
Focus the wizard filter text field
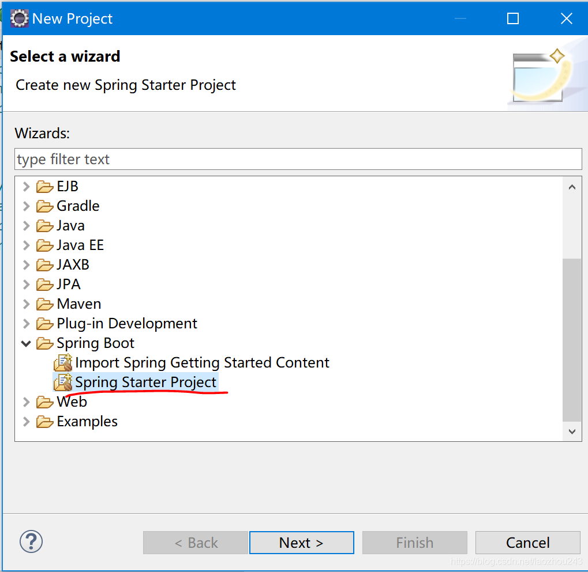click(298, 159)
